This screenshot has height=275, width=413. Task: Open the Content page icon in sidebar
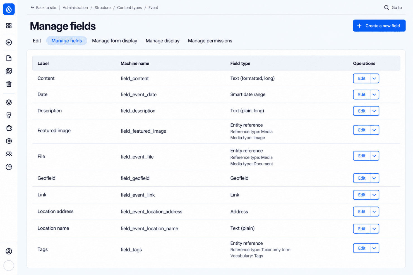click(x=9, y=58)
